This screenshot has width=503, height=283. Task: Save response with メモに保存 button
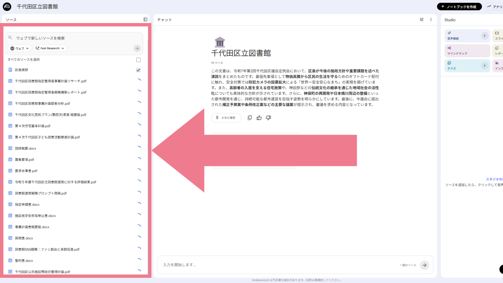[226, 118]
